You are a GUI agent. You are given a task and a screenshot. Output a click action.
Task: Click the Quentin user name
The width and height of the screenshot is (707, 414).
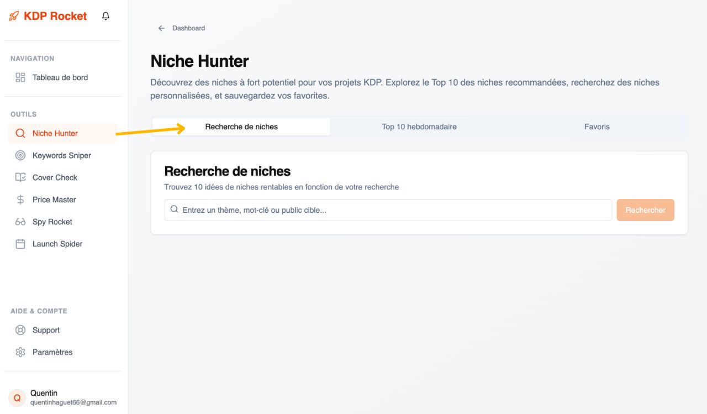pos(44,393)
